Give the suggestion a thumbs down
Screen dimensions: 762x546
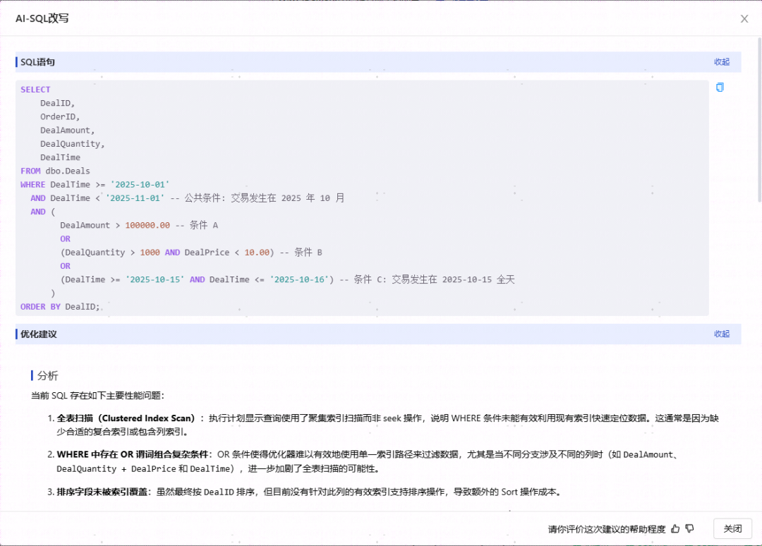point(689,528)
